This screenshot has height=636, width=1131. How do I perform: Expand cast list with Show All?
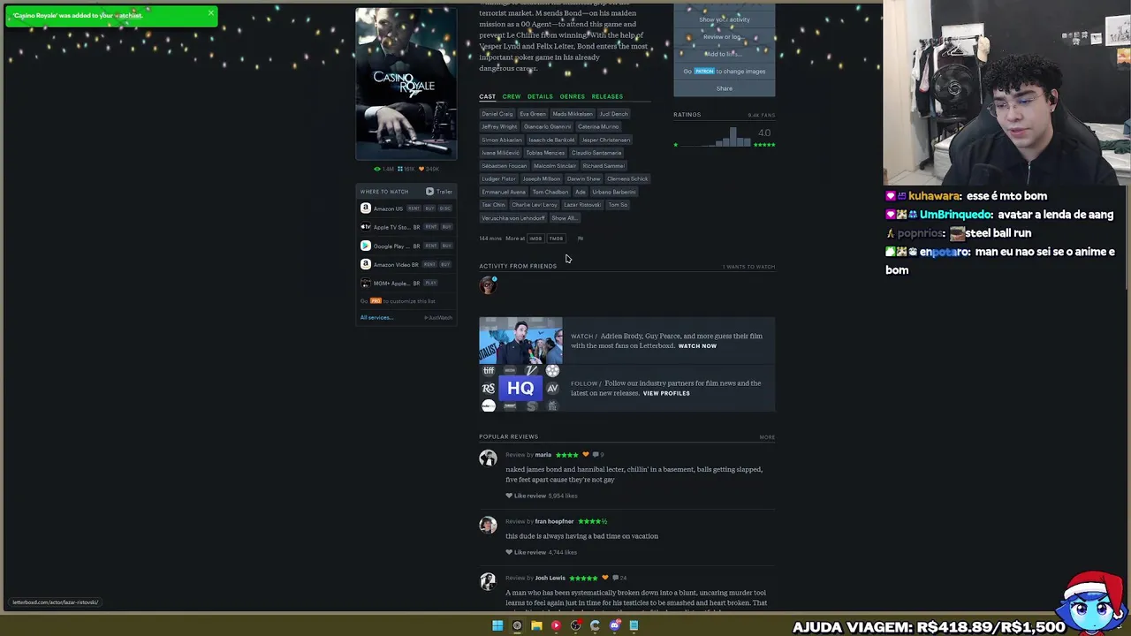pos(564,218)
